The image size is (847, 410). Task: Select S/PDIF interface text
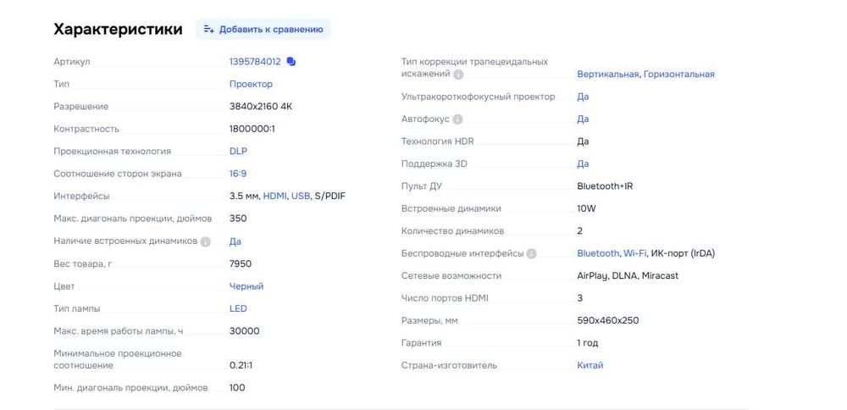click(x=329, y=196)
